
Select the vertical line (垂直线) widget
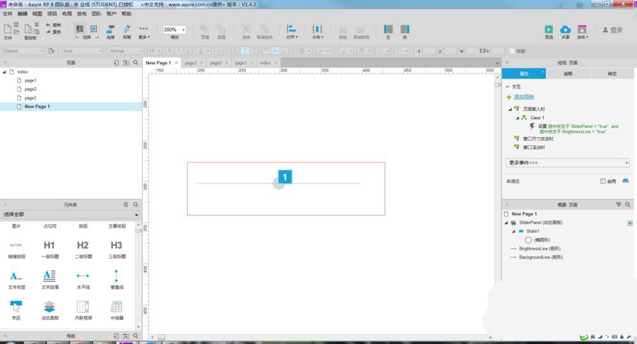click(x=117, y=280)
